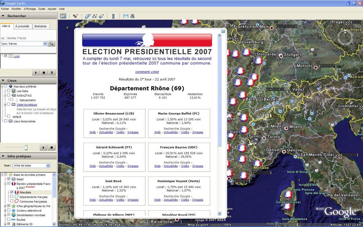Add a polygon with toolbar tool

[88, 16]
